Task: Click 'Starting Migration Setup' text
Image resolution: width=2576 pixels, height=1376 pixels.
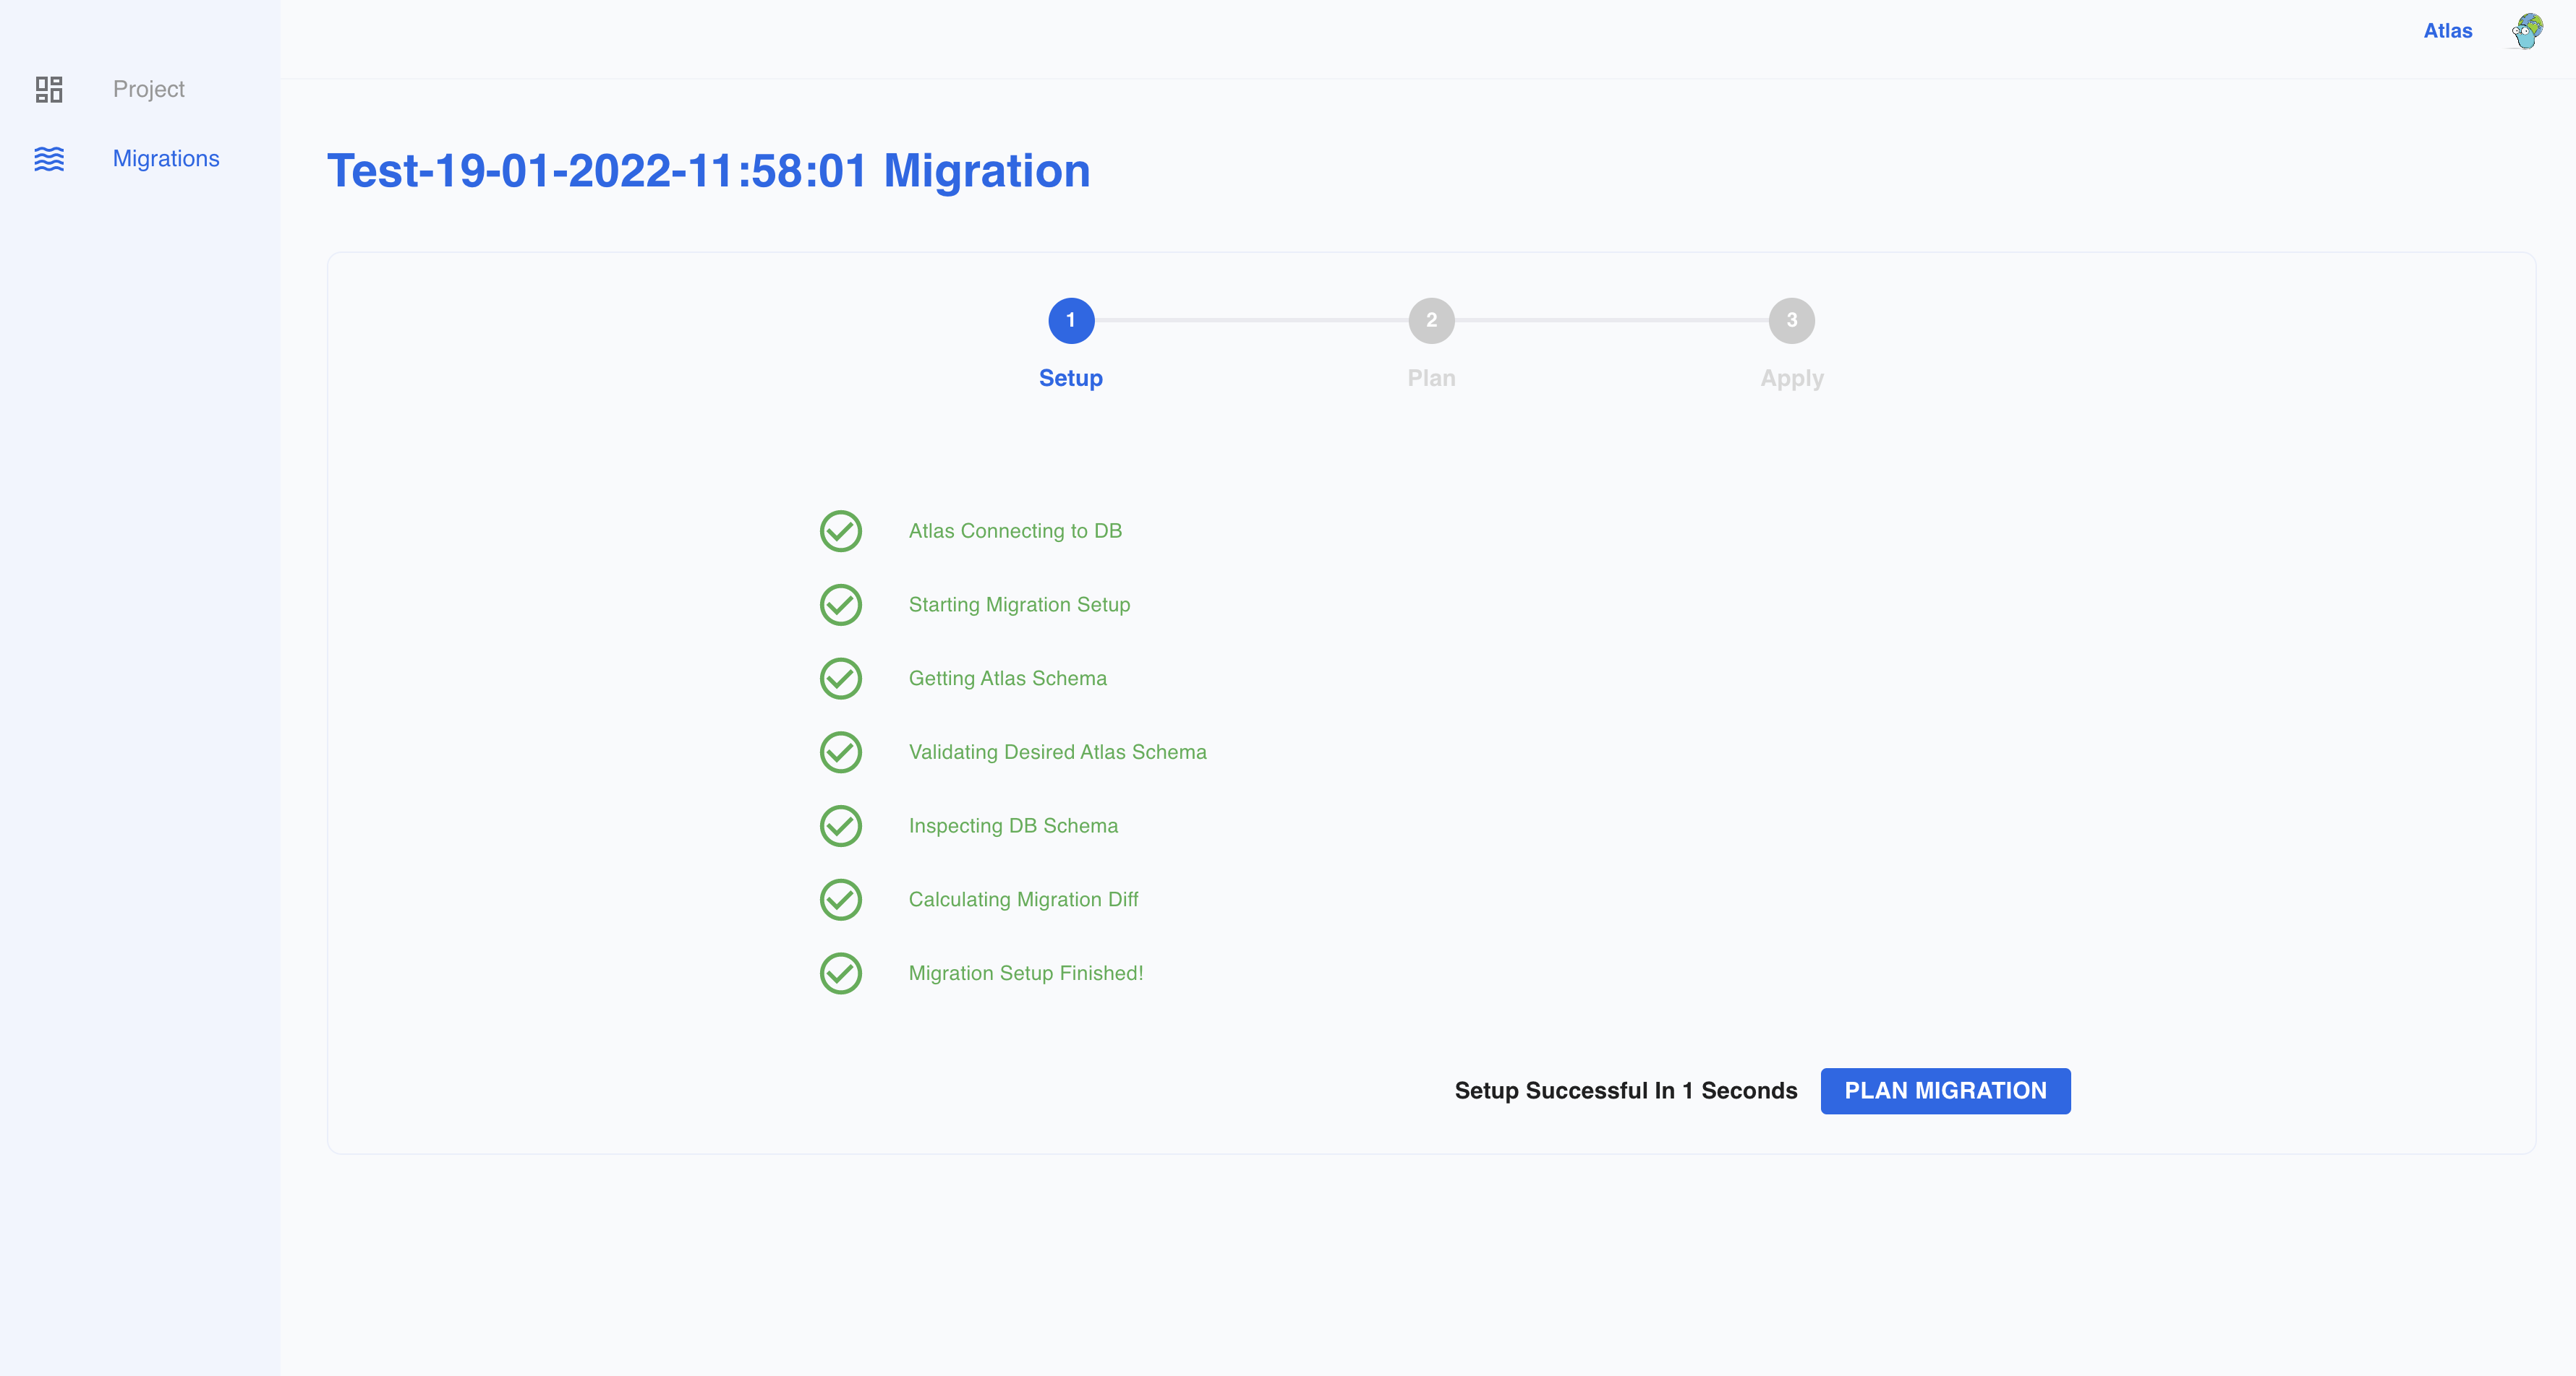Action: click(x=1019, y=605)
